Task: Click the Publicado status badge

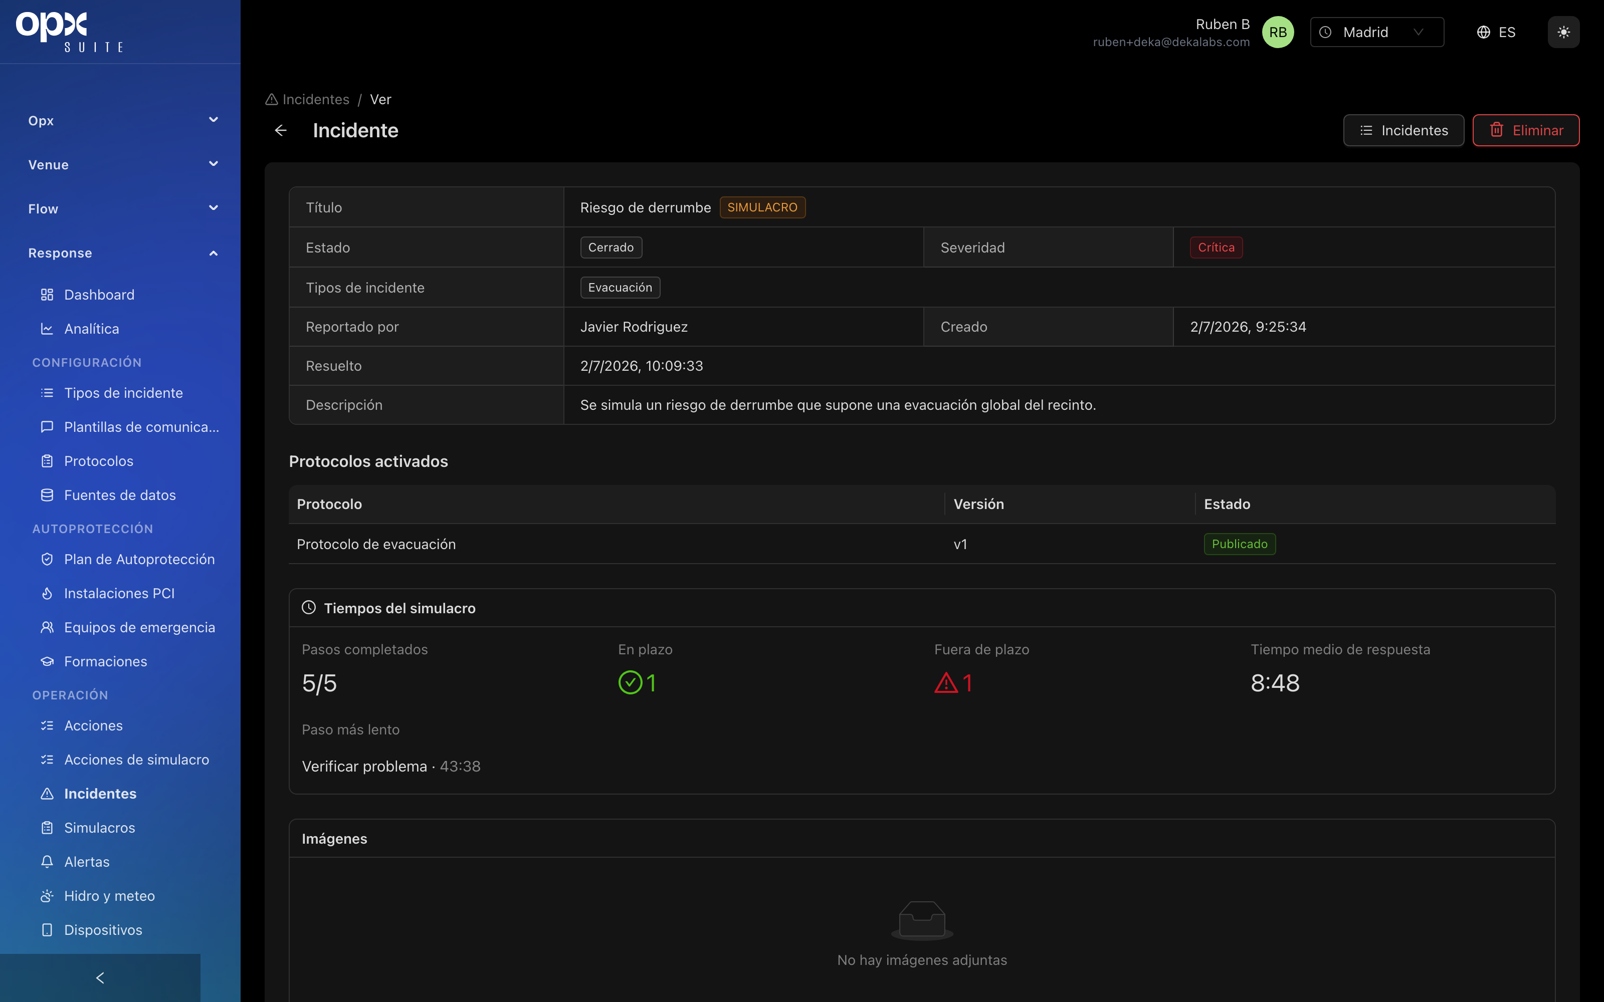Action: tap(1240, 544)
